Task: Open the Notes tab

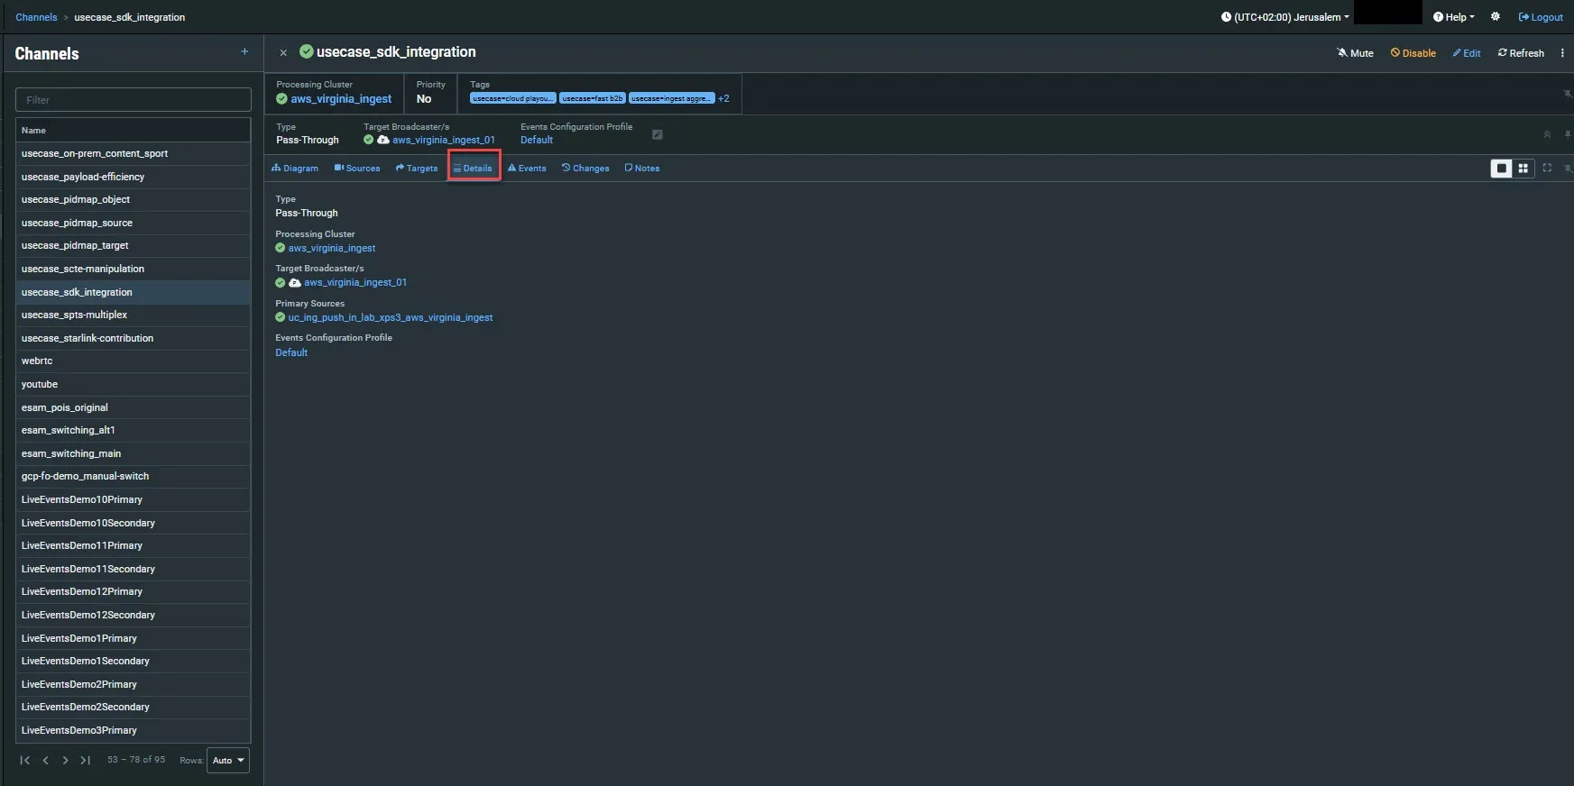Action: [x=642, y=169]
